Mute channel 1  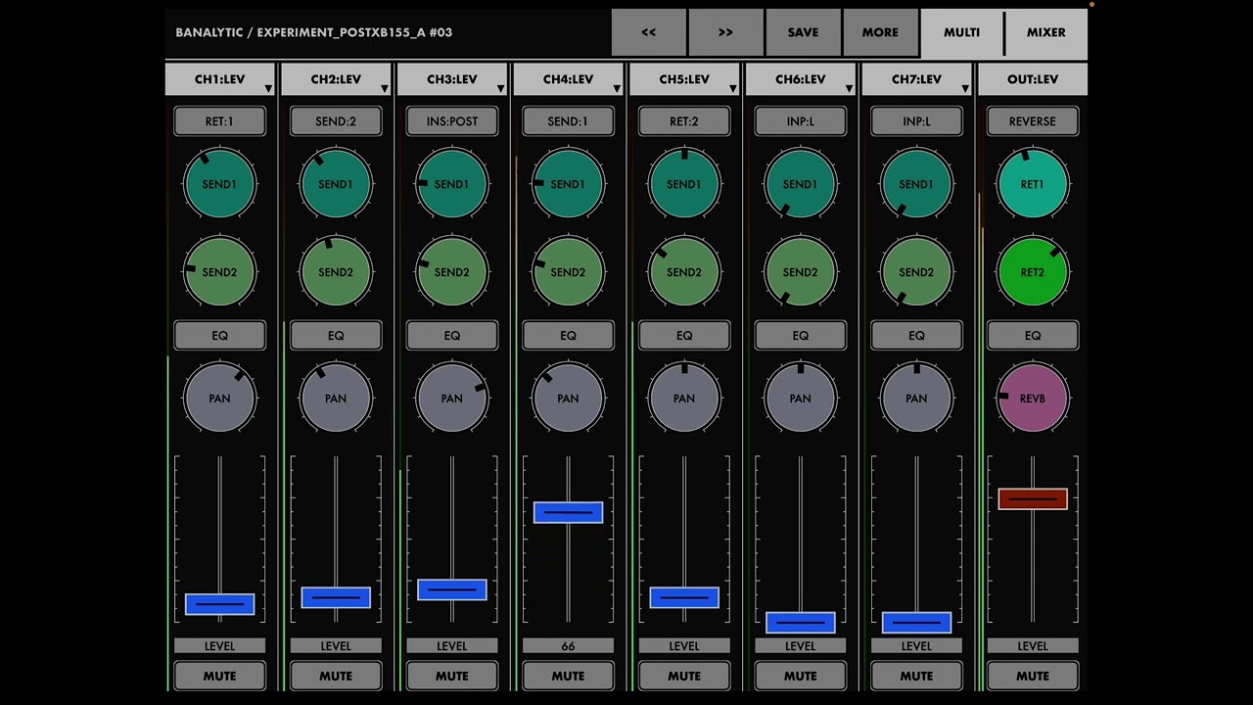219,676
